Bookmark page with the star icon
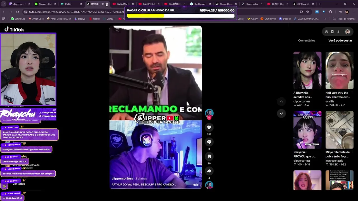 pos(308,12)
